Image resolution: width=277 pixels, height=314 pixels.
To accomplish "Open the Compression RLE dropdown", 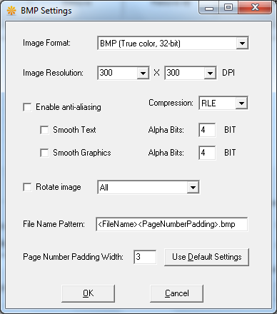I will point(223,103).
